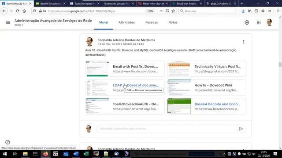The image size is (282, 158).
Task: Select the Mural tab
Action: [x=104, y=22]
